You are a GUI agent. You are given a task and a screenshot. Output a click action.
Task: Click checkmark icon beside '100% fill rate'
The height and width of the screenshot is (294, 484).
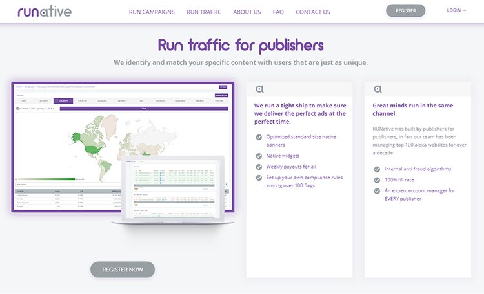point(378,180)
